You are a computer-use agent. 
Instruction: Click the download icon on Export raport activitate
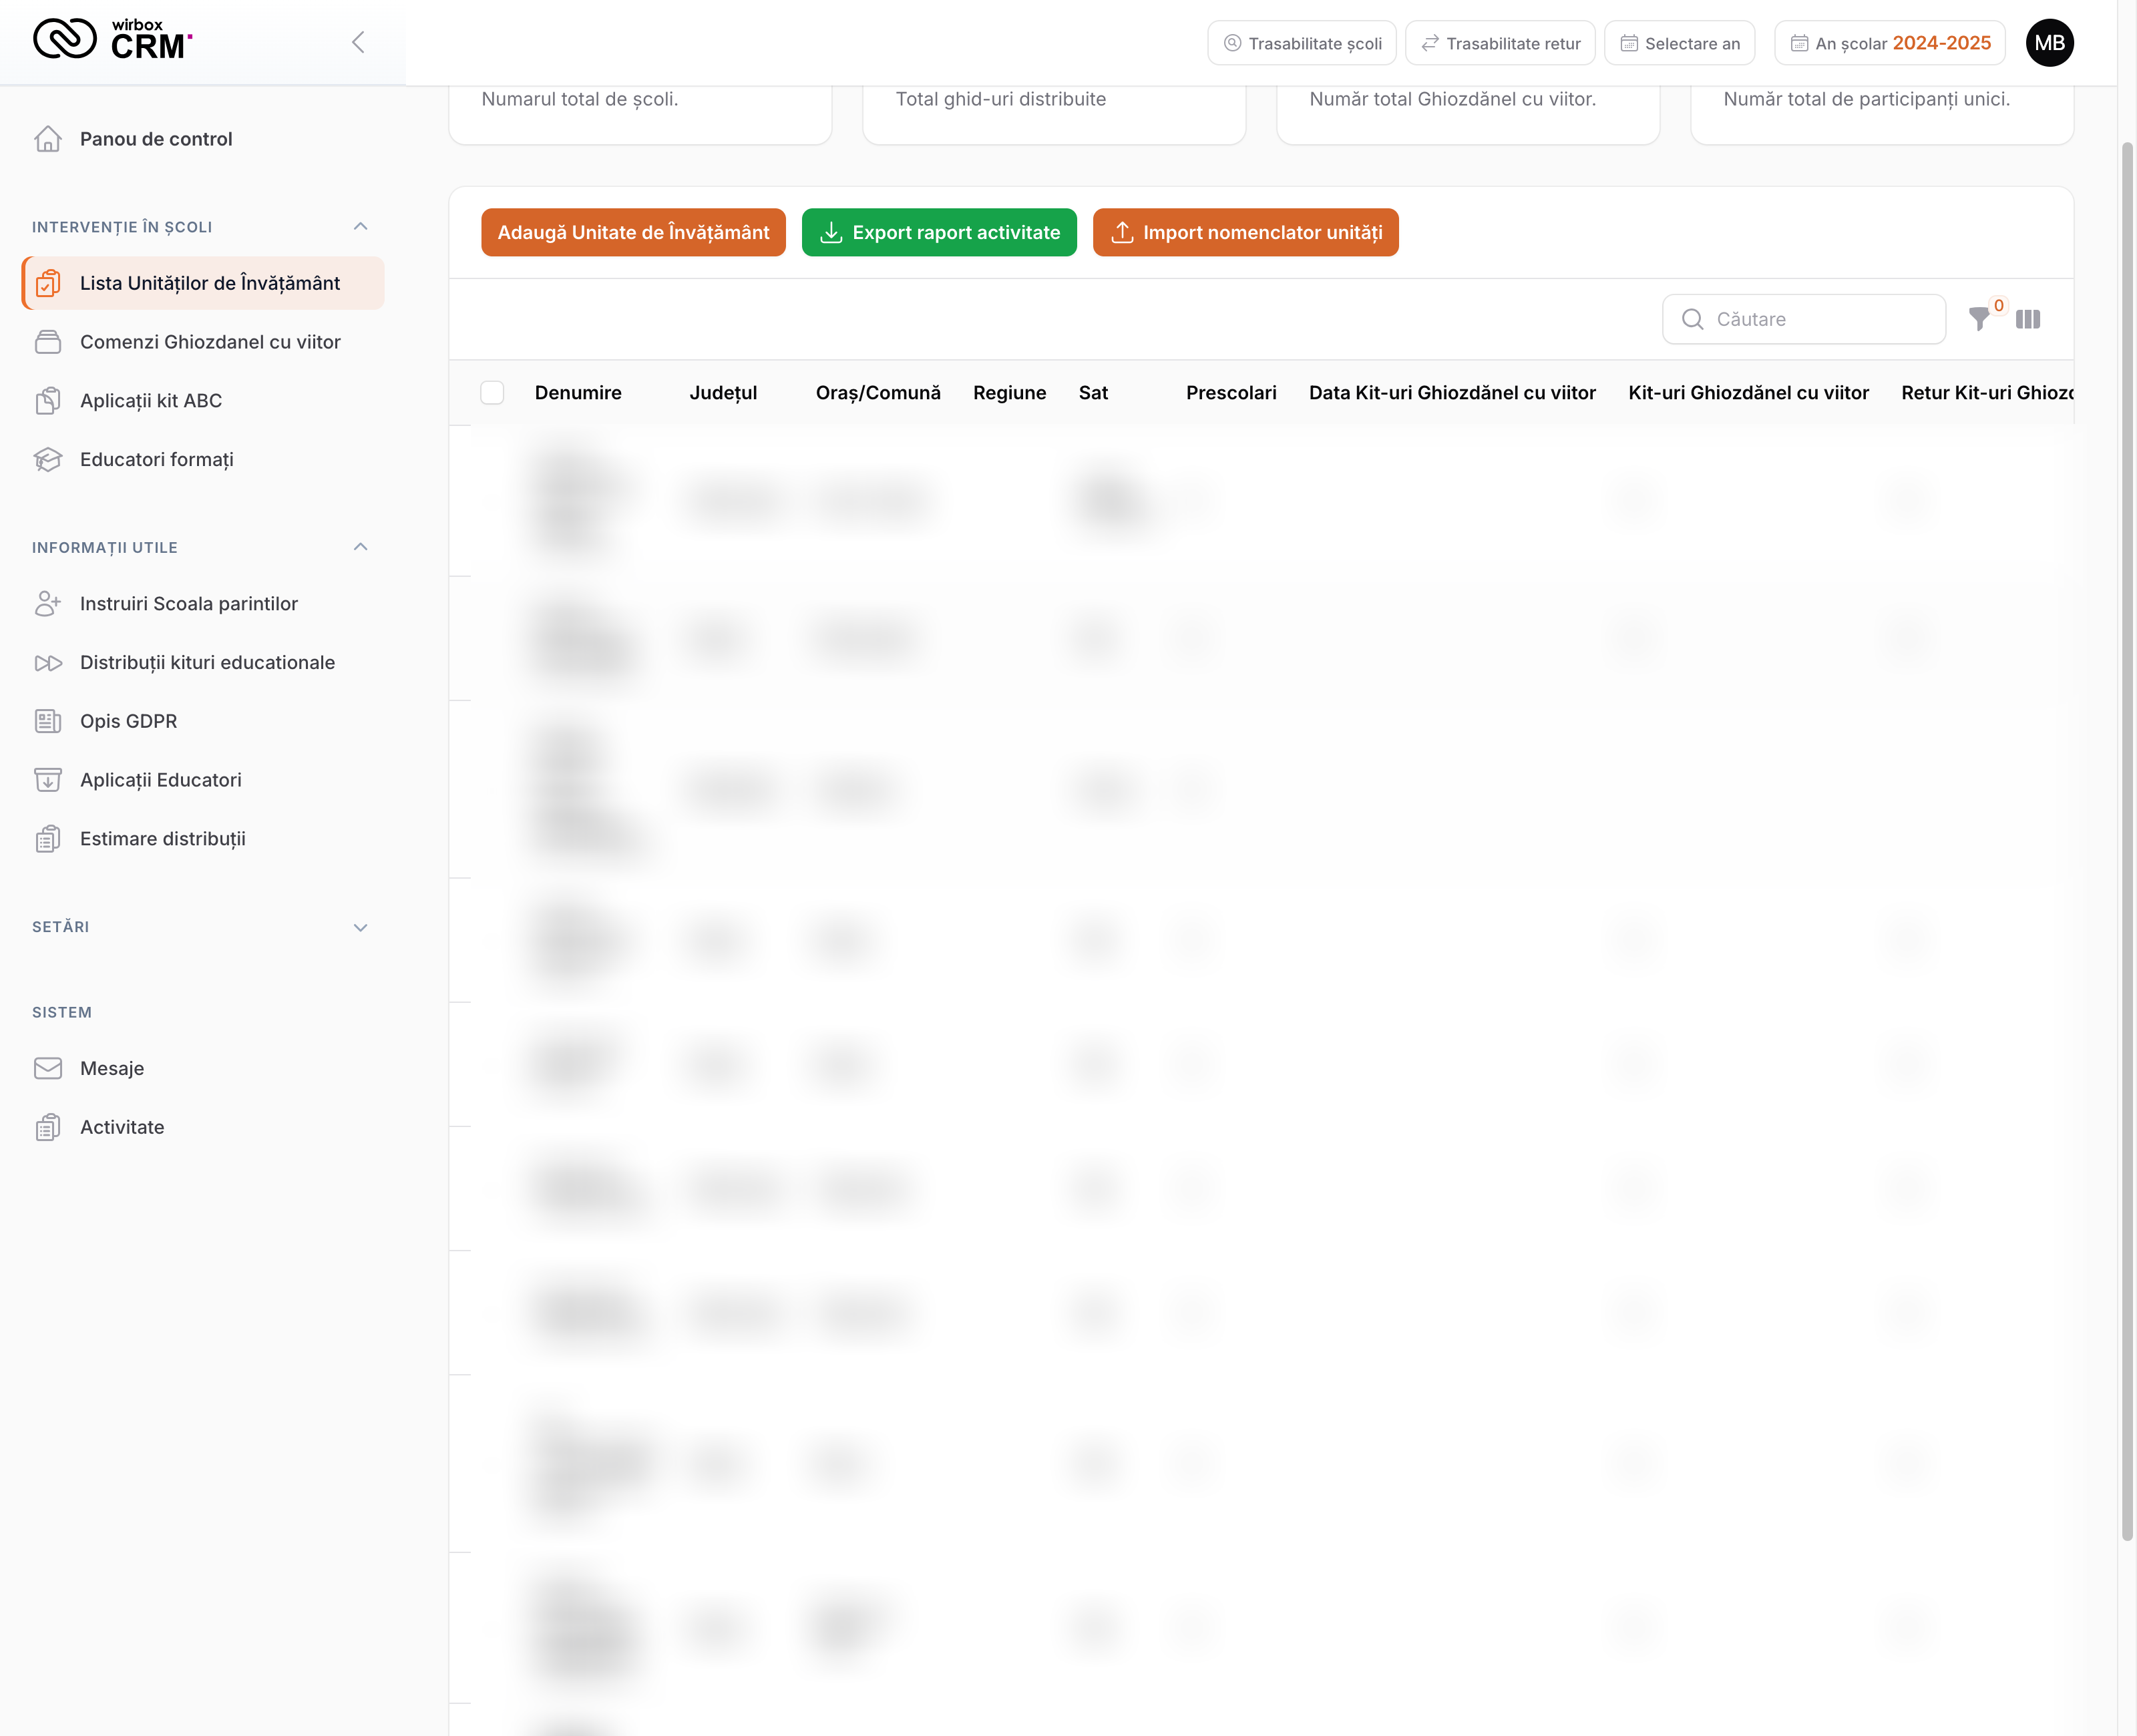[x=831, y=232]
